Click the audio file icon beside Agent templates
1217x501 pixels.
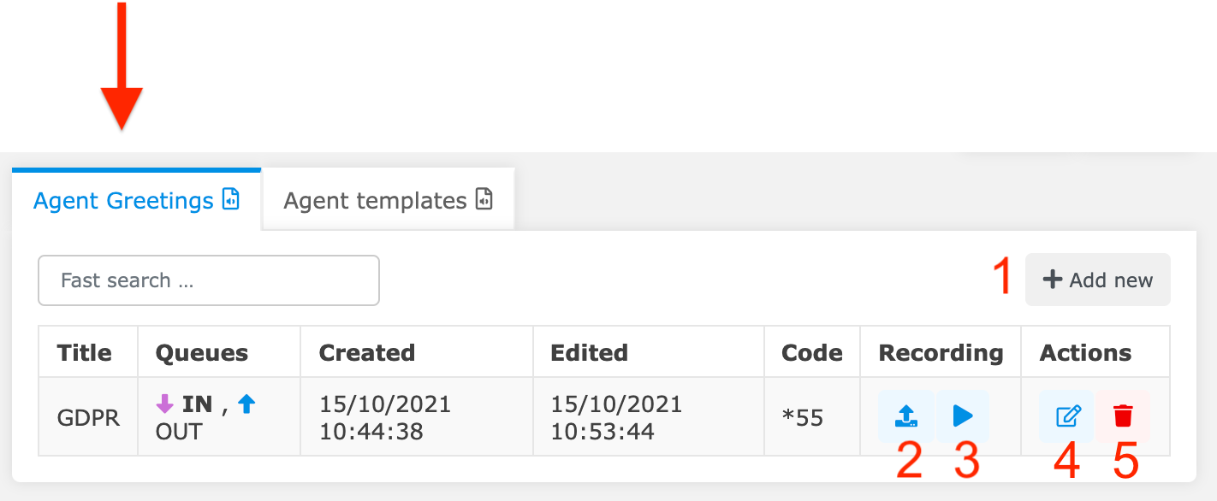[484, 200]
